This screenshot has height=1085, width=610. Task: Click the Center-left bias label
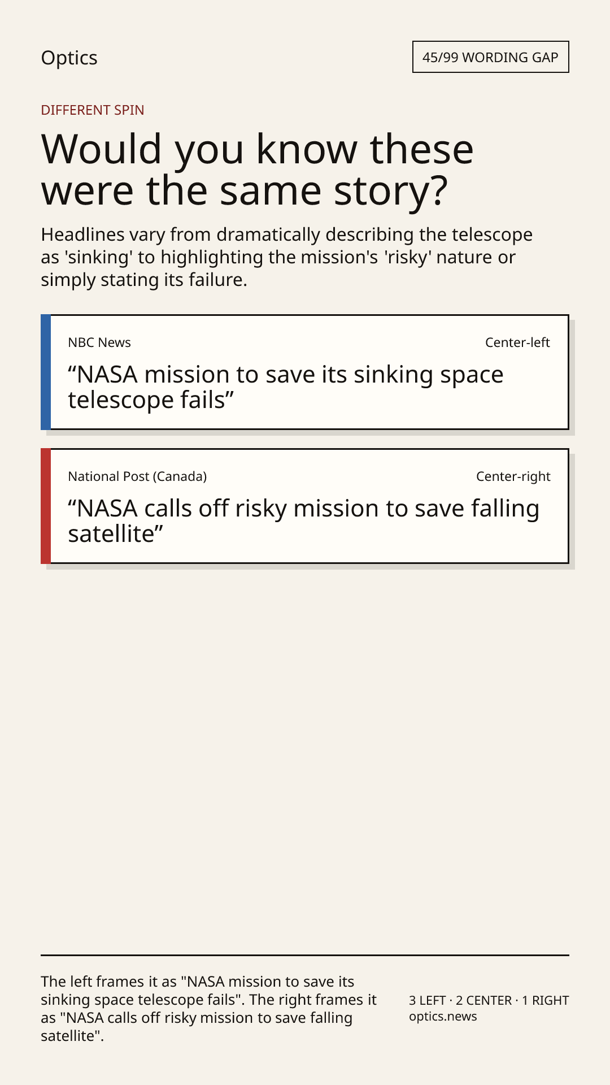tap(517, 342)
